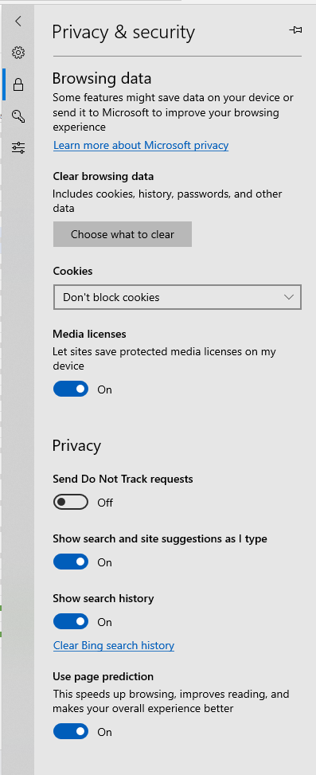Open the Cookies dropdown

(x=178, y=297)
